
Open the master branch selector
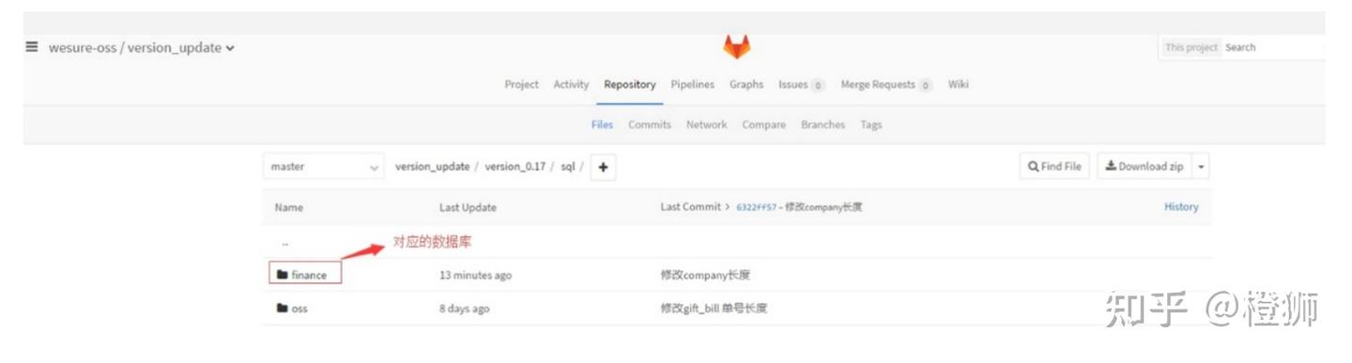tap(323, 167)
